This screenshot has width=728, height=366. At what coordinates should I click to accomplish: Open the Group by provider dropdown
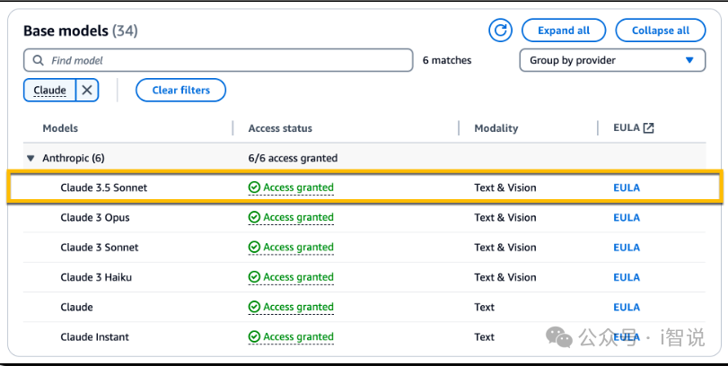click(612, 60)
